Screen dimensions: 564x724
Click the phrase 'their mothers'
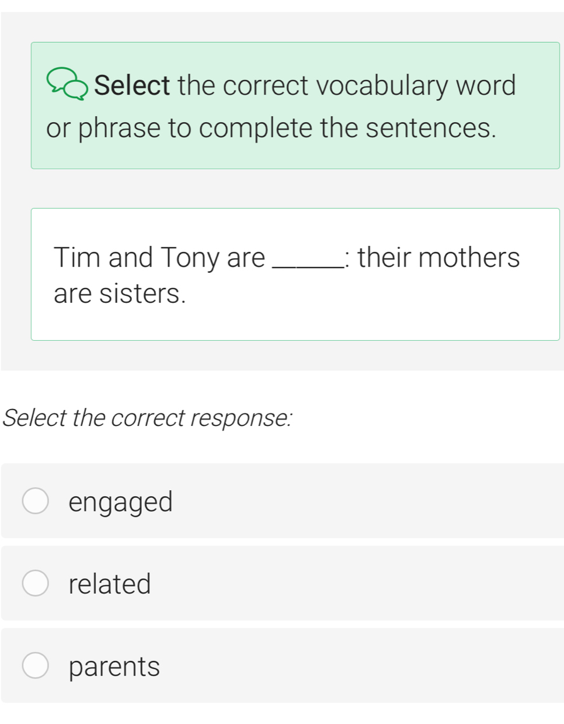[x=438, y=257]
